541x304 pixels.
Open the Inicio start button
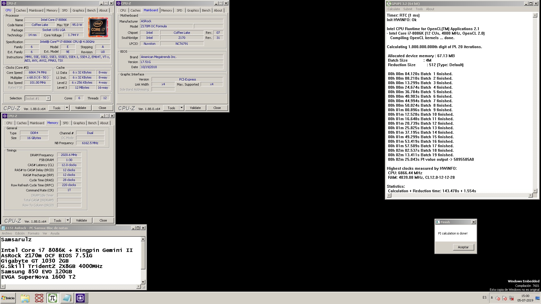coord(8,298)
